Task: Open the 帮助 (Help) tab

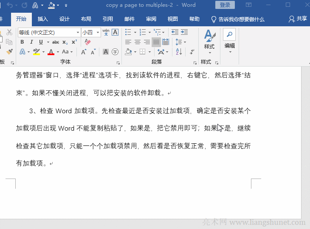Action: pos(194,19)
